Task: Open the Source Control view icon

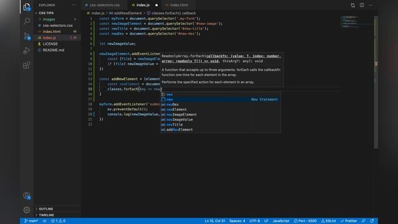Action: click(27, 36)
